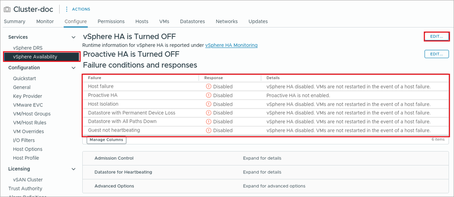Image resolution: width=454 pixels, height=197 pixels.
Task: Click the cluster icon beside Cluster-doc
Action: (x=7, y=9)
